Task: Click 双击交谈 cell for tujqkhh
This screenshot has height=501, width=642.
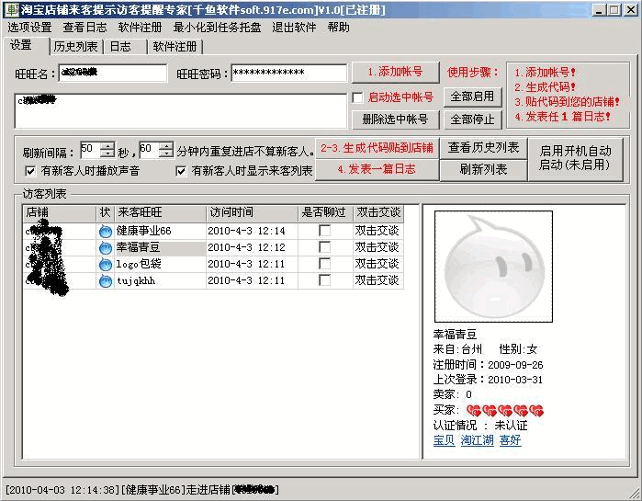Action: click(x=377, y=280)
